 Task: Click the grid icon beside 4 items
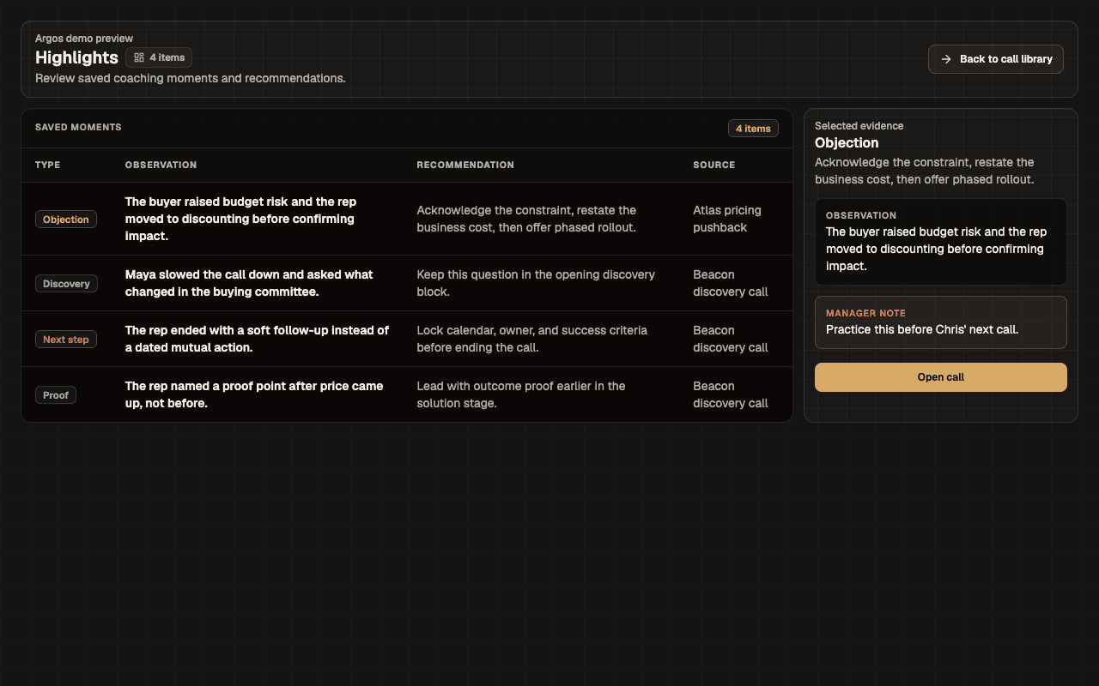click(139, 57)
